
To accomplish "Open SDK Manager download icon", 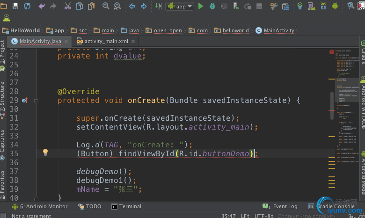I will 323,6.
